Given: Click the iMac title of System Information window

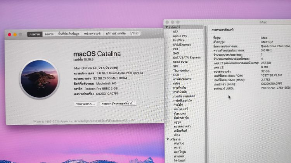Looking at the screenshot, I should [263, 22].
